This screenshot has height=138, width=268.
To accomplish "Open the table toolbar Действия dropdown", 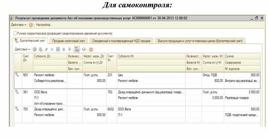I will coord(22,49).
